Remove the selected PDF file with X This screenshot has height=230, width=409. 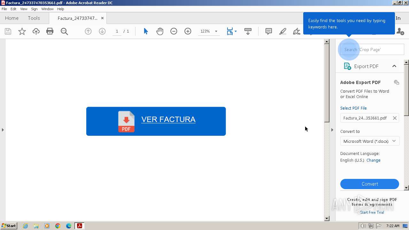[395, 118]
